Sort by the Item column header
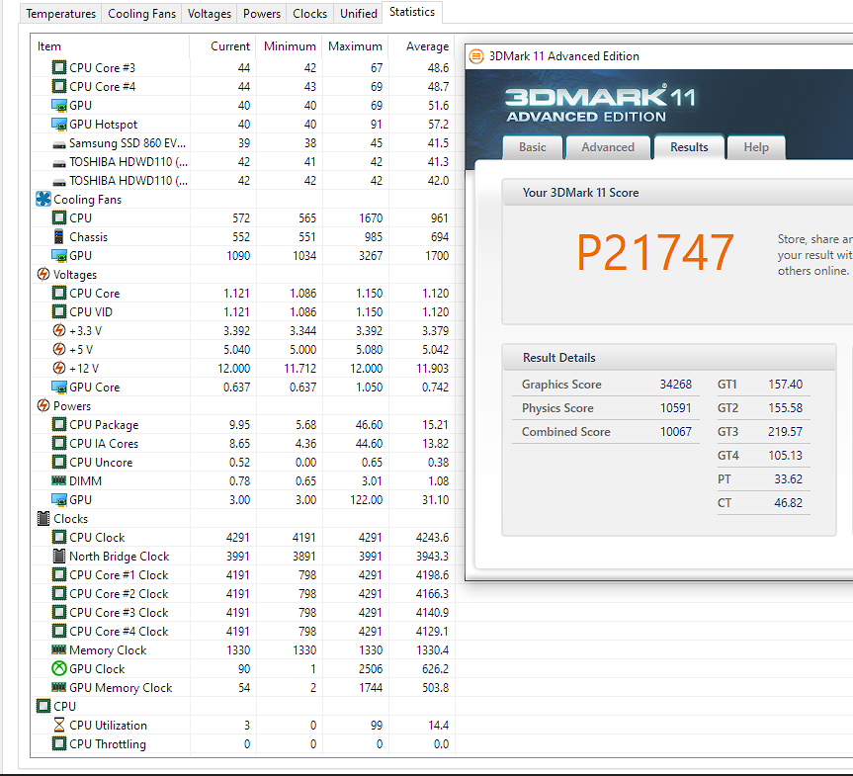 click(x=110, y=46)
